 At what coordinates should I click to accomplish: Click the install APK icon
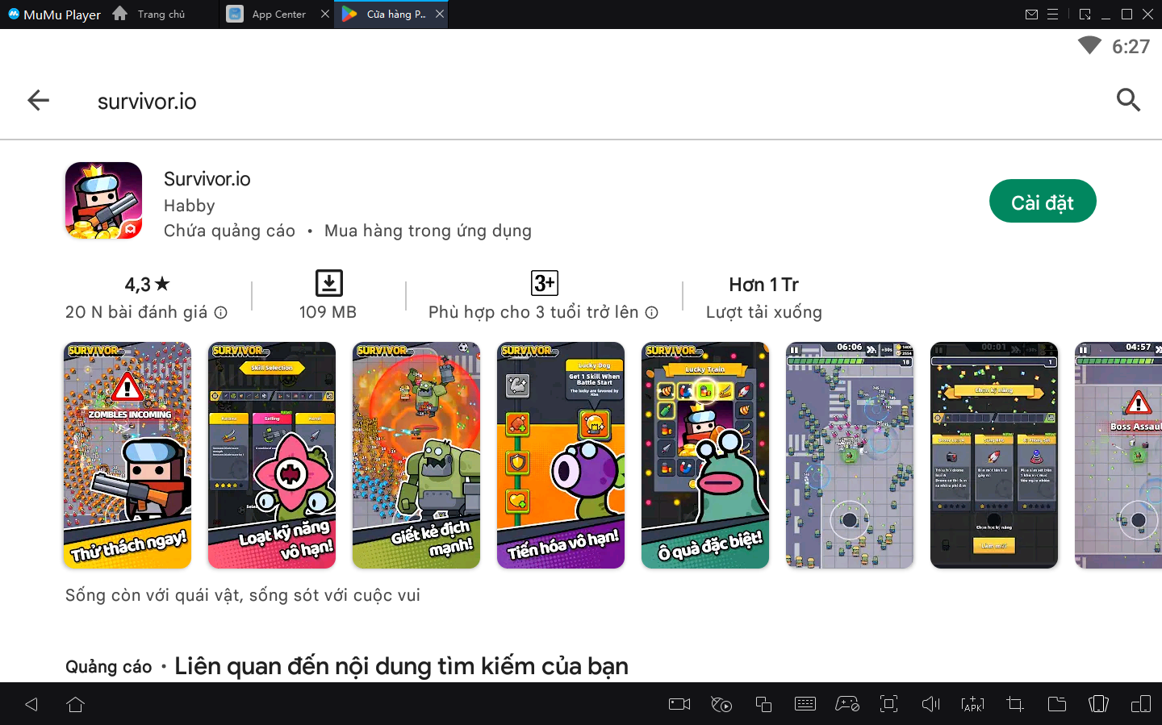[972, 704]
